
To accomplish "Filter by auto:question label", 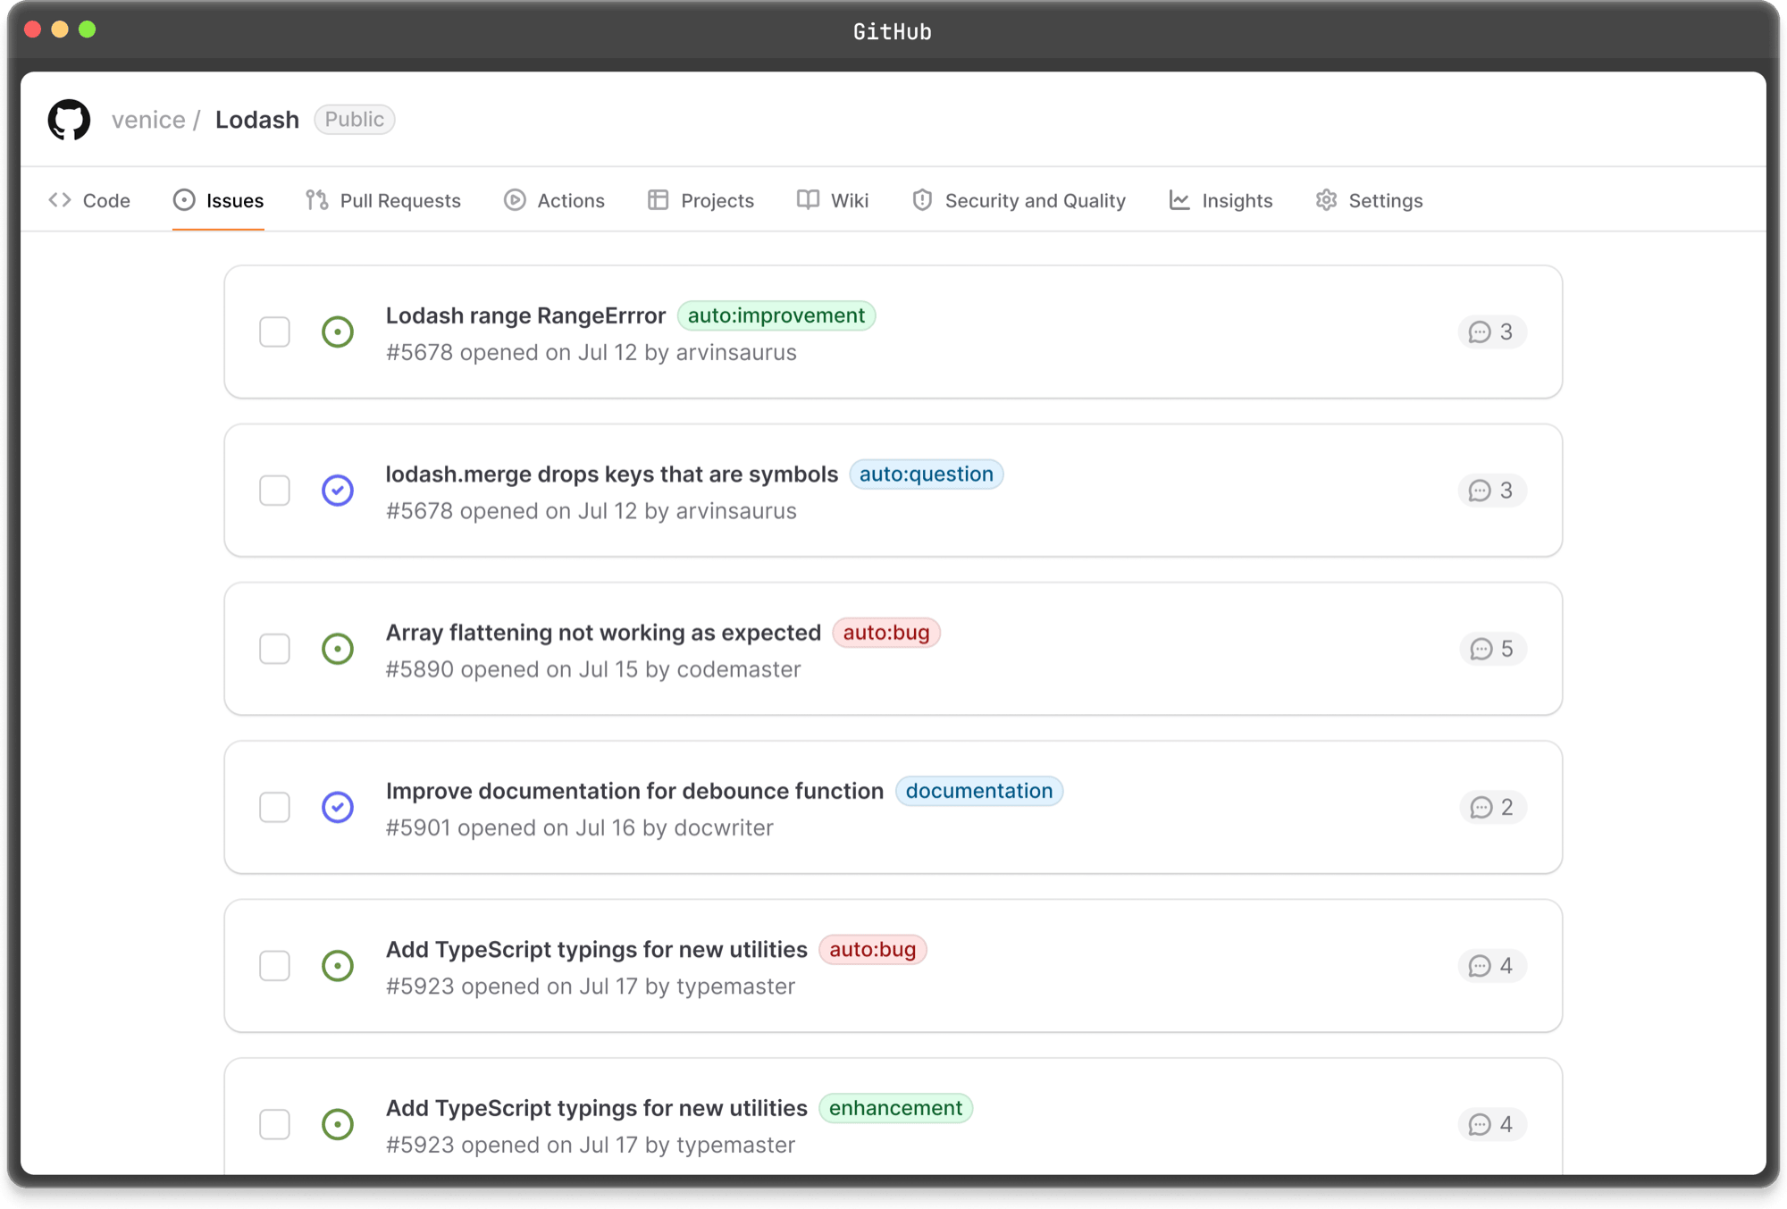I will (927, 474).
